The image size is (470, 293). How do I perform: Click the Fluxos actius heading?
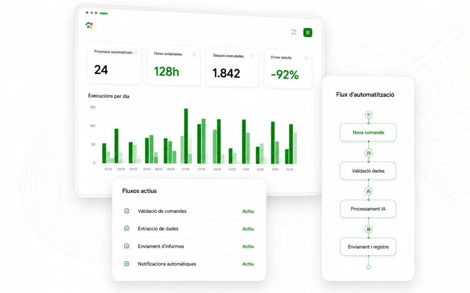pyautogui.click(x=139, y=191)
